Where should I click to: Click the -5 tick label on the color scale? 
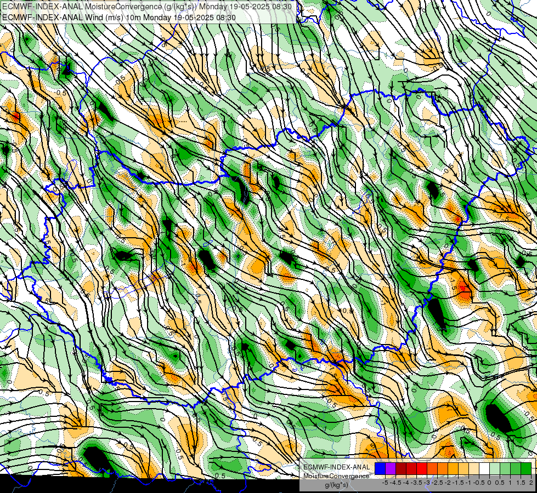(385, 483)
